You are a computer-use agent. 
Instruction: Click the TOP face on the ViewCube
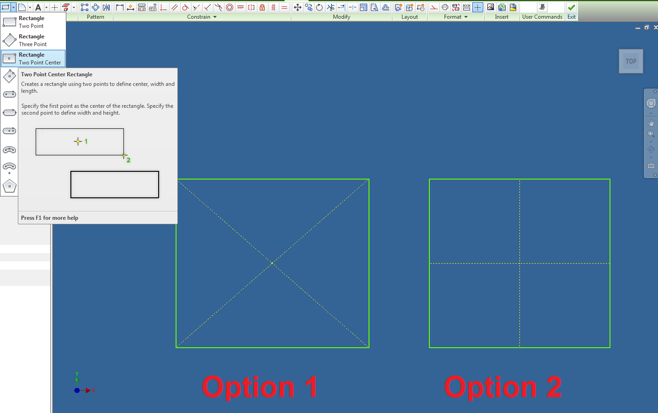click(631, 61)
